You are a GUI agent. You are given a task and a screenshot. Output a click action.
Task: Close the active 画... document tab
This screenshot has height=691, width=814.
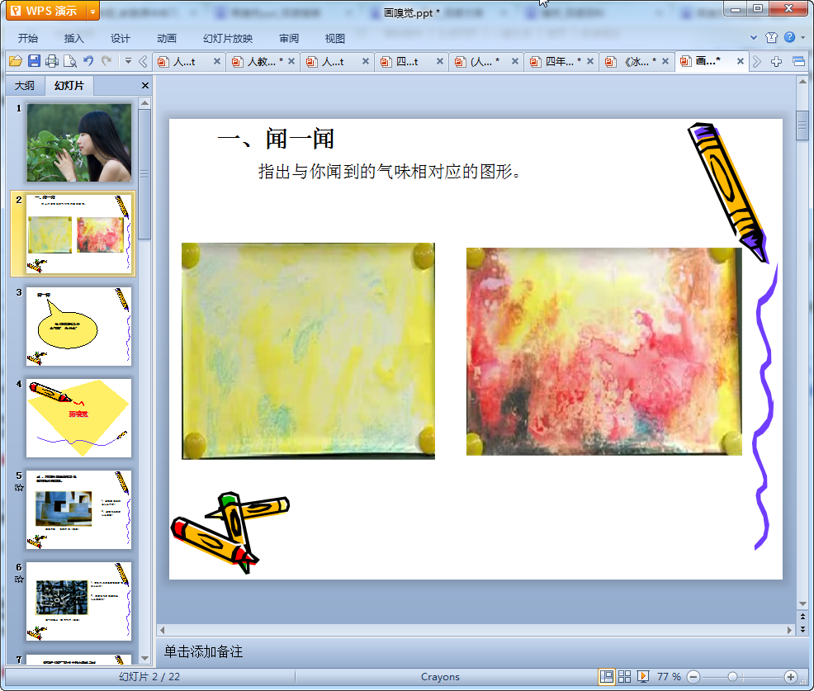pos(741,61)
